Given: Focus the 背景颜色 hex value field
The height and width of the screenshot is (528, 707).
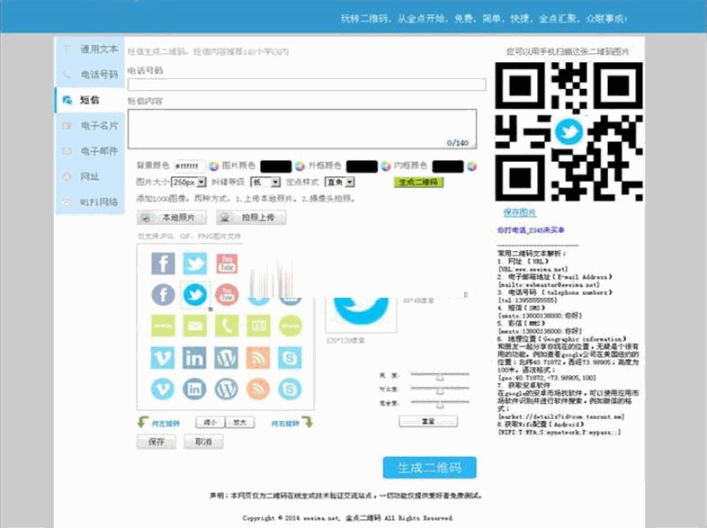Looking at the screenshot, I should pyautogui.click(x=190, y=166).
